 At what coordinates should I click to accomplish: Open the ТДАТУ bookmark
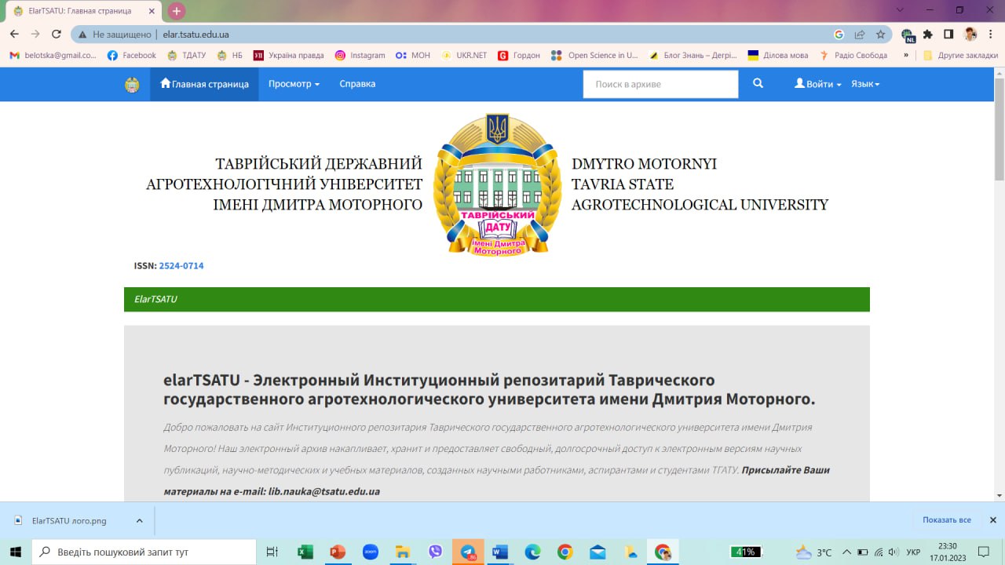click(x=187, y=56)
